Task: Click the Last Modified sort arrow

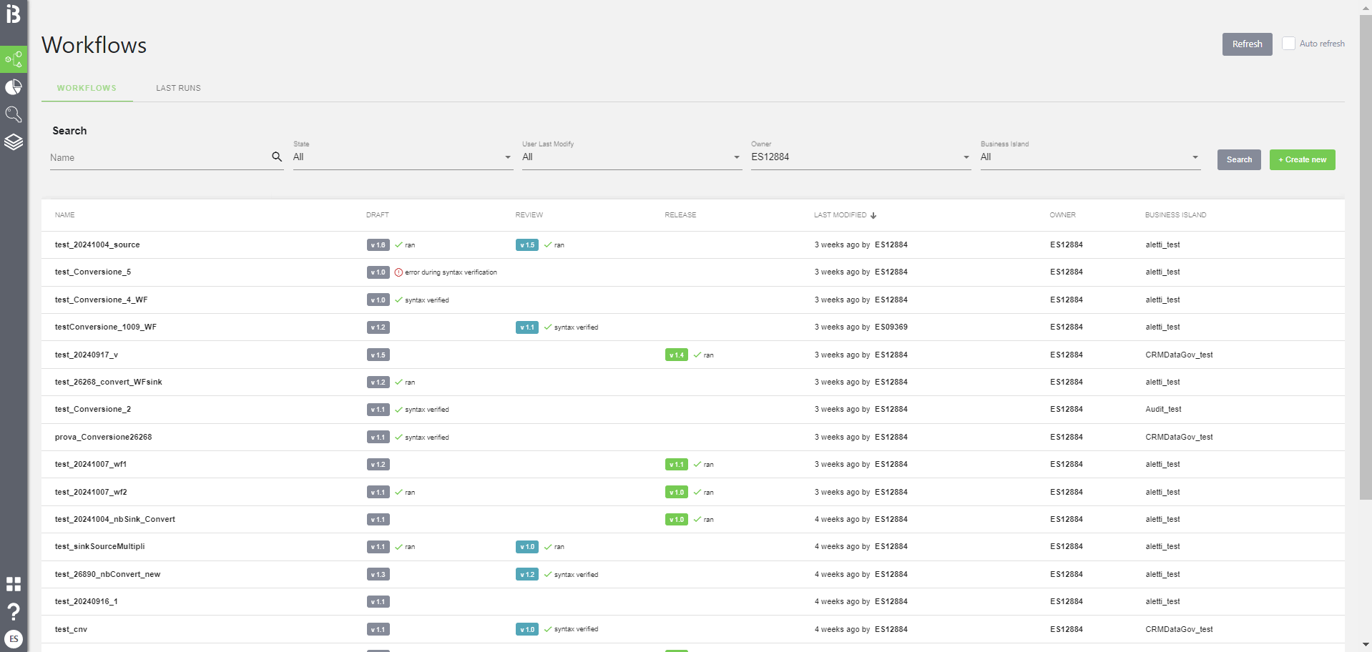Action: click(874, 215)
